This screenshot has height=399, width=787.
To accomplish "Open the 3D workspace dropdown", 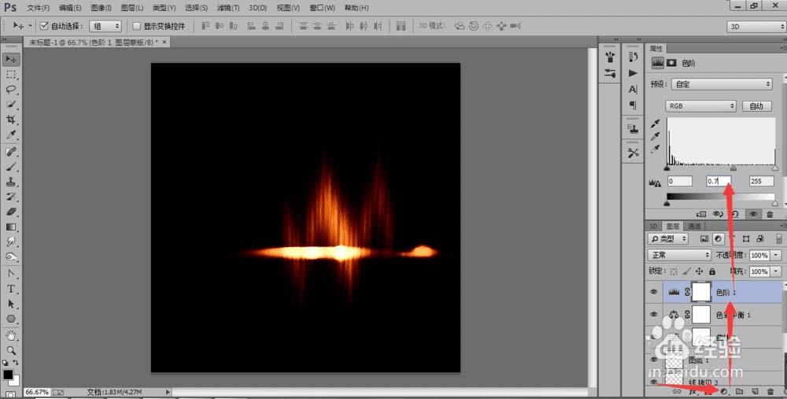I will coord(756,27).
